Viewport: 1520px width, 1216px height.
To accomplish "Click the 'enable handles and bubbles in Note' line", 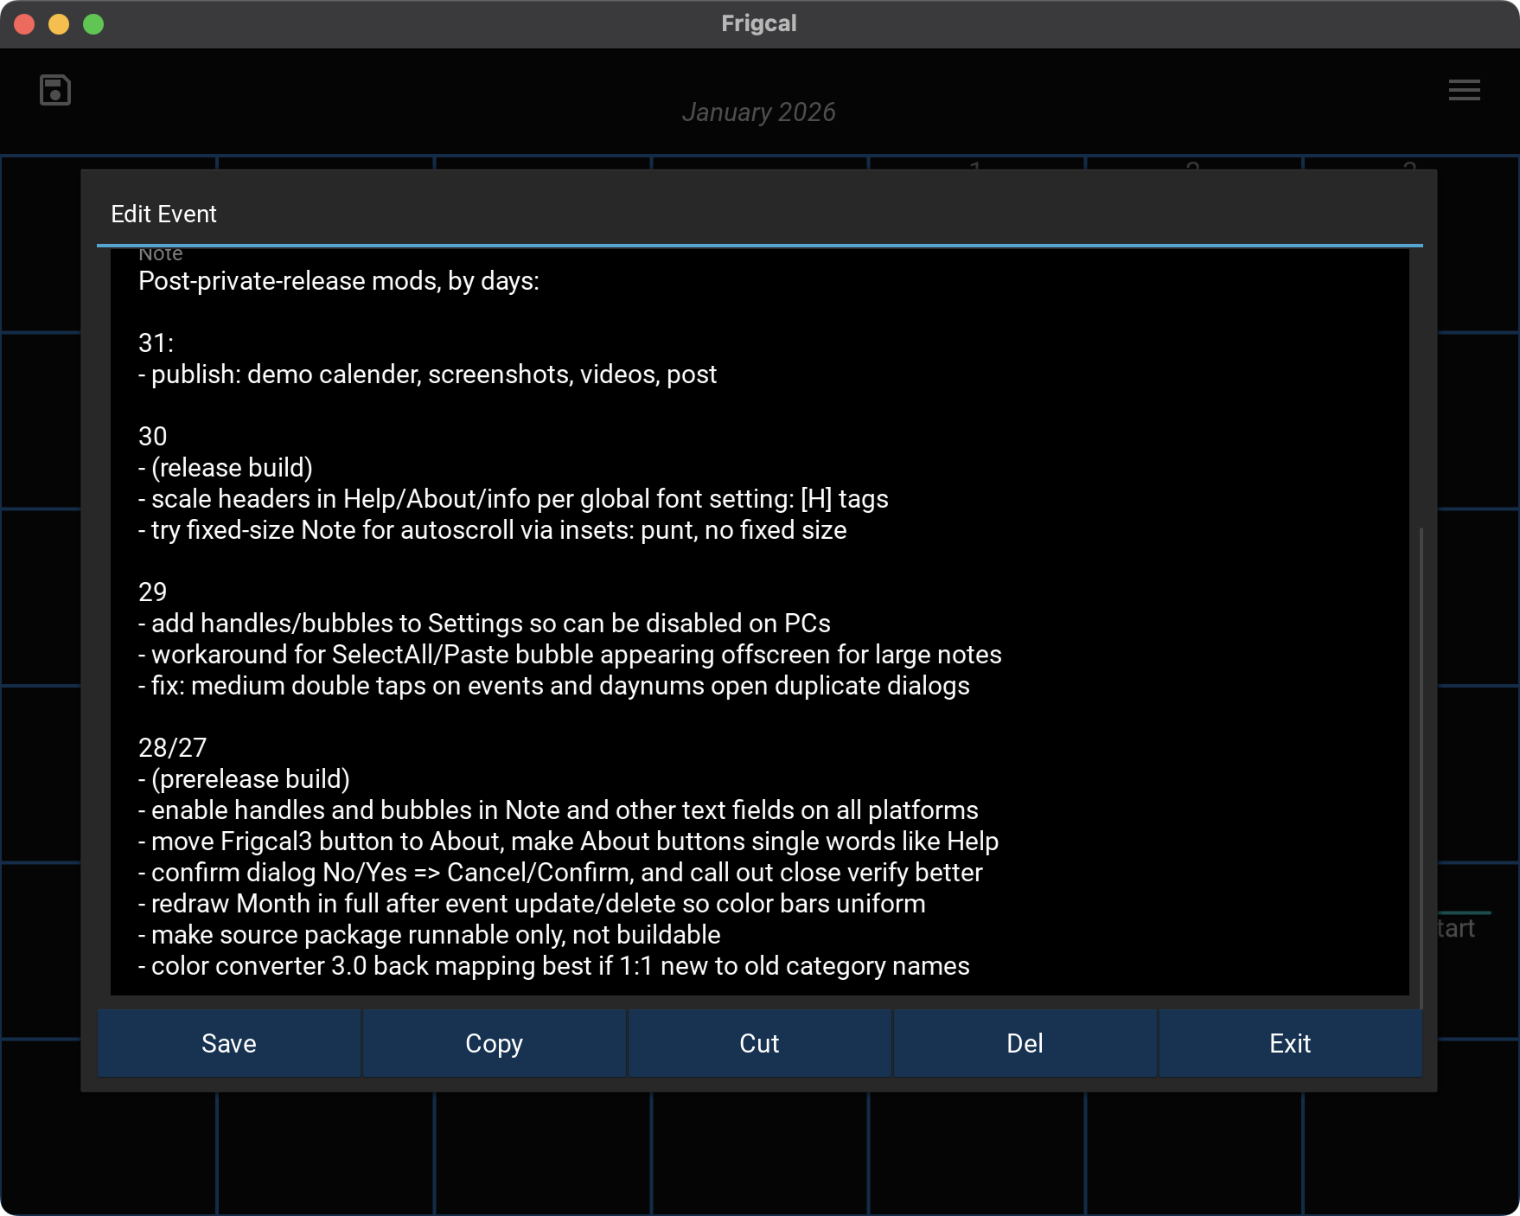I will point(559,810).
